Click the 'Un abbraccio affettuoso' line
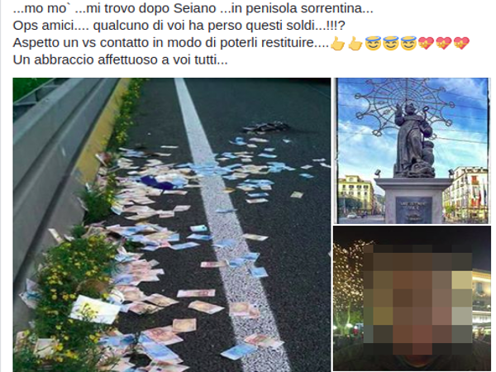Image resolution: width=496 pixels, height=372 pixels. (120, 60)
